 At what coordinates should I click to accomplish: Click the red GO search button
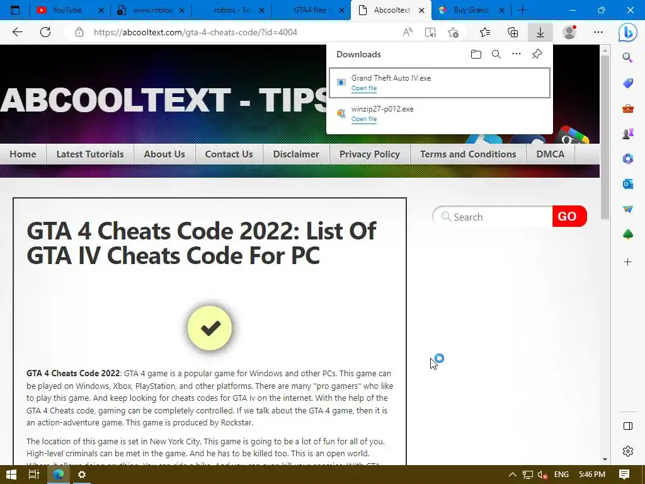point(569,216)
